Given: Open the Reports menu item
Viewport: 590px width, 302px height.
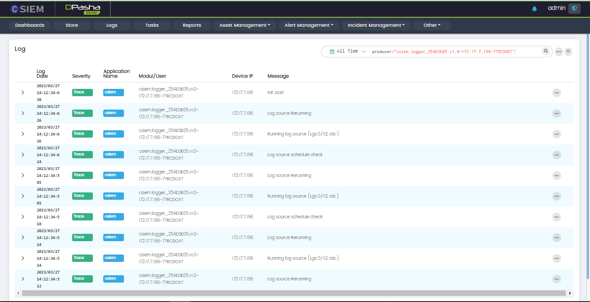Looking at the screenshot, I should (192, 25).
